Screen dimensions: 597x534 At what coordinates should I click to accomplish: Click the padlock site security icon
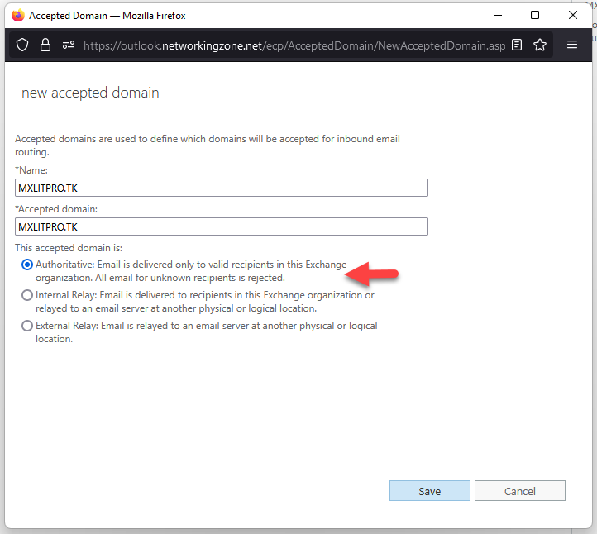[45, 45]
